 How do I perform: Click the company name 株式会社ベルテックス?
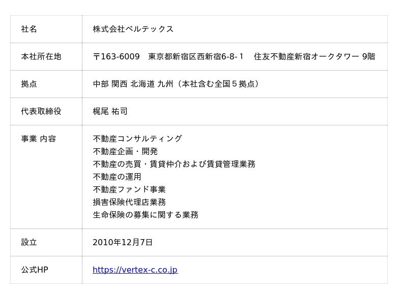pyautogui.click(x=133, y=29)
